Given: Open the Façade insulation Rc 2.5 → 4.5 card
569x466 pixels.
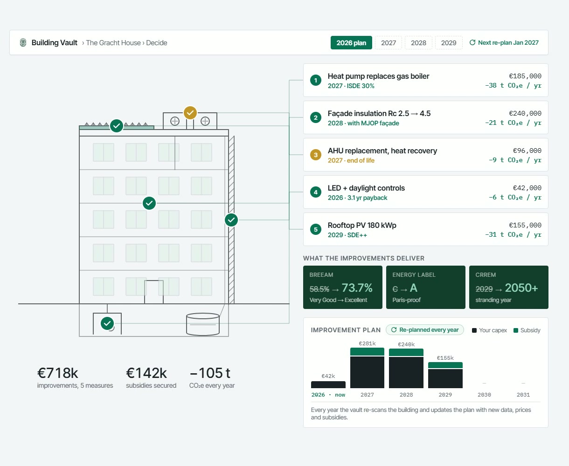Looking at the screenshot, I should 426,117.
